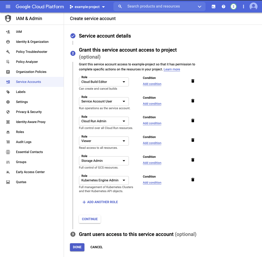
Task: Open the three-dot more options menu
Action: pyautogui.click(x=243, y=7)
